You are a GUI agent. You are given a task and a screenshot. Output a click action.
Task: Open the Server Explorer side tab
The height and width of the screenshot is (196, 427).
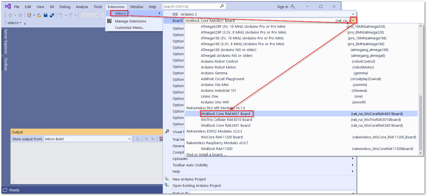point(6,41)
